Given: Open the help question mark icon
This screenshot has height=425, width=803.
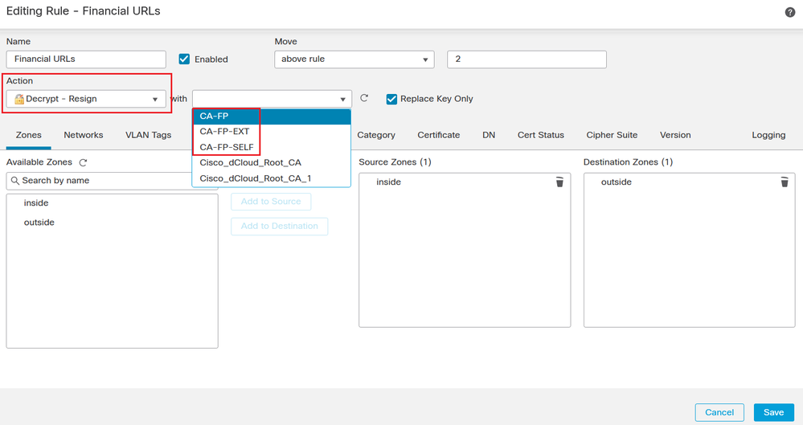Looking at the screenshot, I should pyautogui.click(x=789, y=12).
